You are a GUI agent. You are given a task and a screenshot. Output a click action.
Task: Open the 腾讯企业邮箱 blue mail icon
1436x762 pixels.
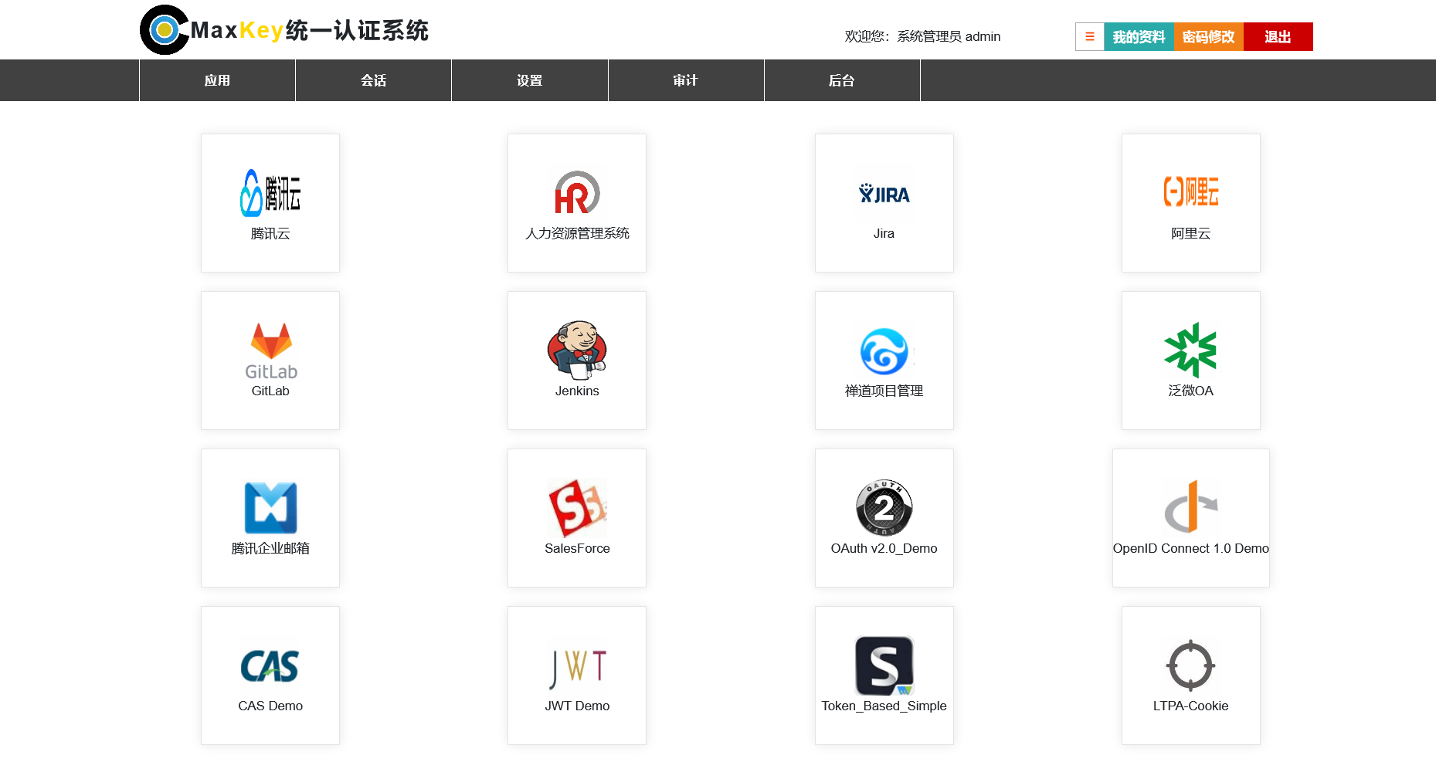coord(270,508)
